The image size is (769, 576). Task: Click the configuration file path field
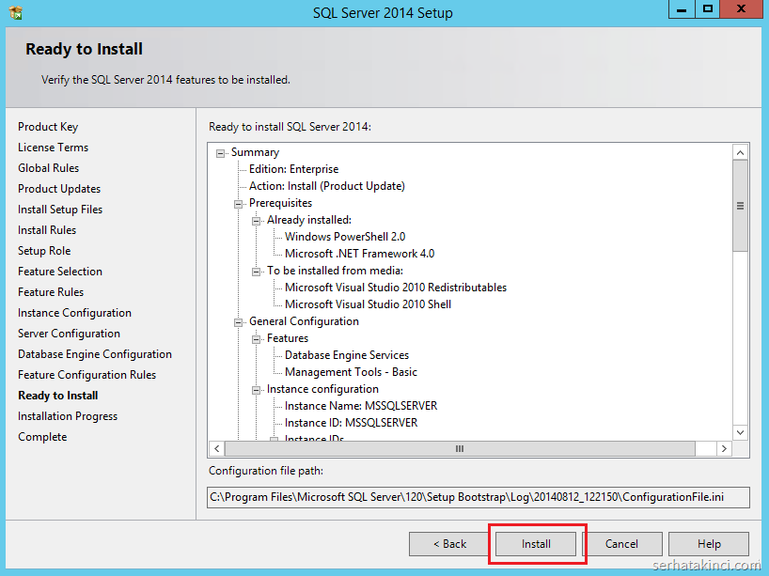point(479,496)
